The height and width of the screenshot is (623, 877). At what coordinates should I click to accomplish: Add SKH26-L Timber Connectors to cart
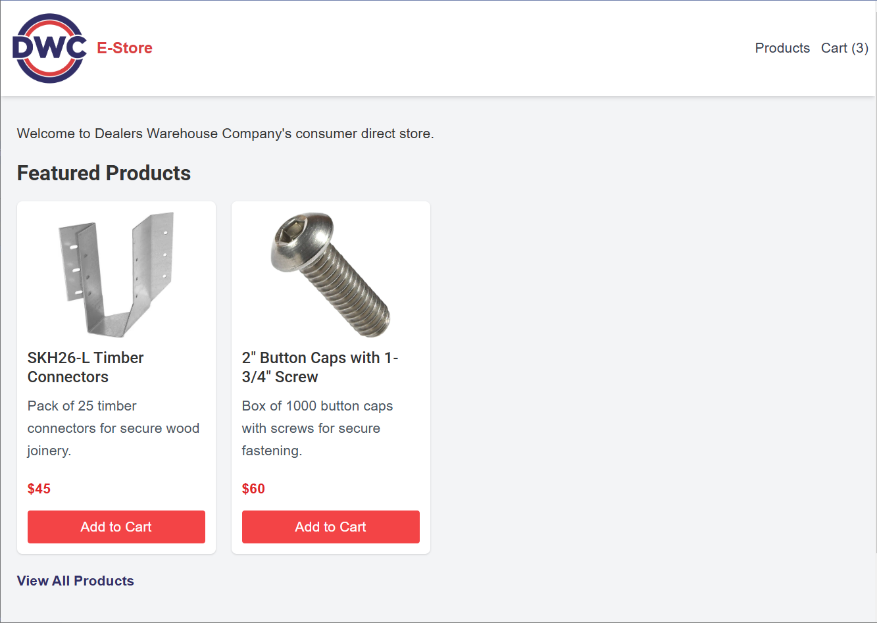point(116,527)
